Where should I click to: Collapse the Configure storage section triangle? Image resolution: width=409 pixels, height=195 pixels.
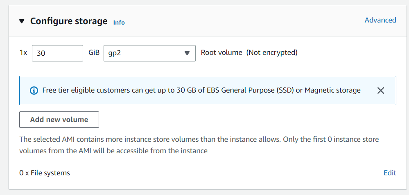[x=22, y=21]
